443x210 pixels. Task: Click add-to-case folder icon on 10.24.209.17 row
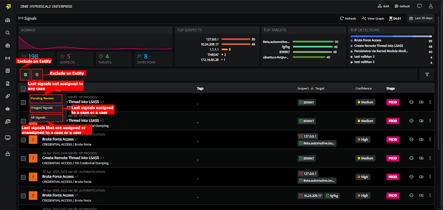click(421, 195)
